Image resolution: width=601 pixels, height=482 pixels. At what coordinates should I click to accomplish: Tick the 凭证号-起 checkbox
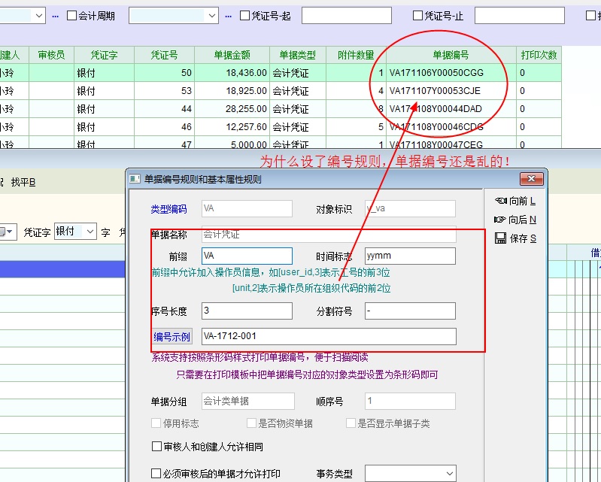[245, 16]
